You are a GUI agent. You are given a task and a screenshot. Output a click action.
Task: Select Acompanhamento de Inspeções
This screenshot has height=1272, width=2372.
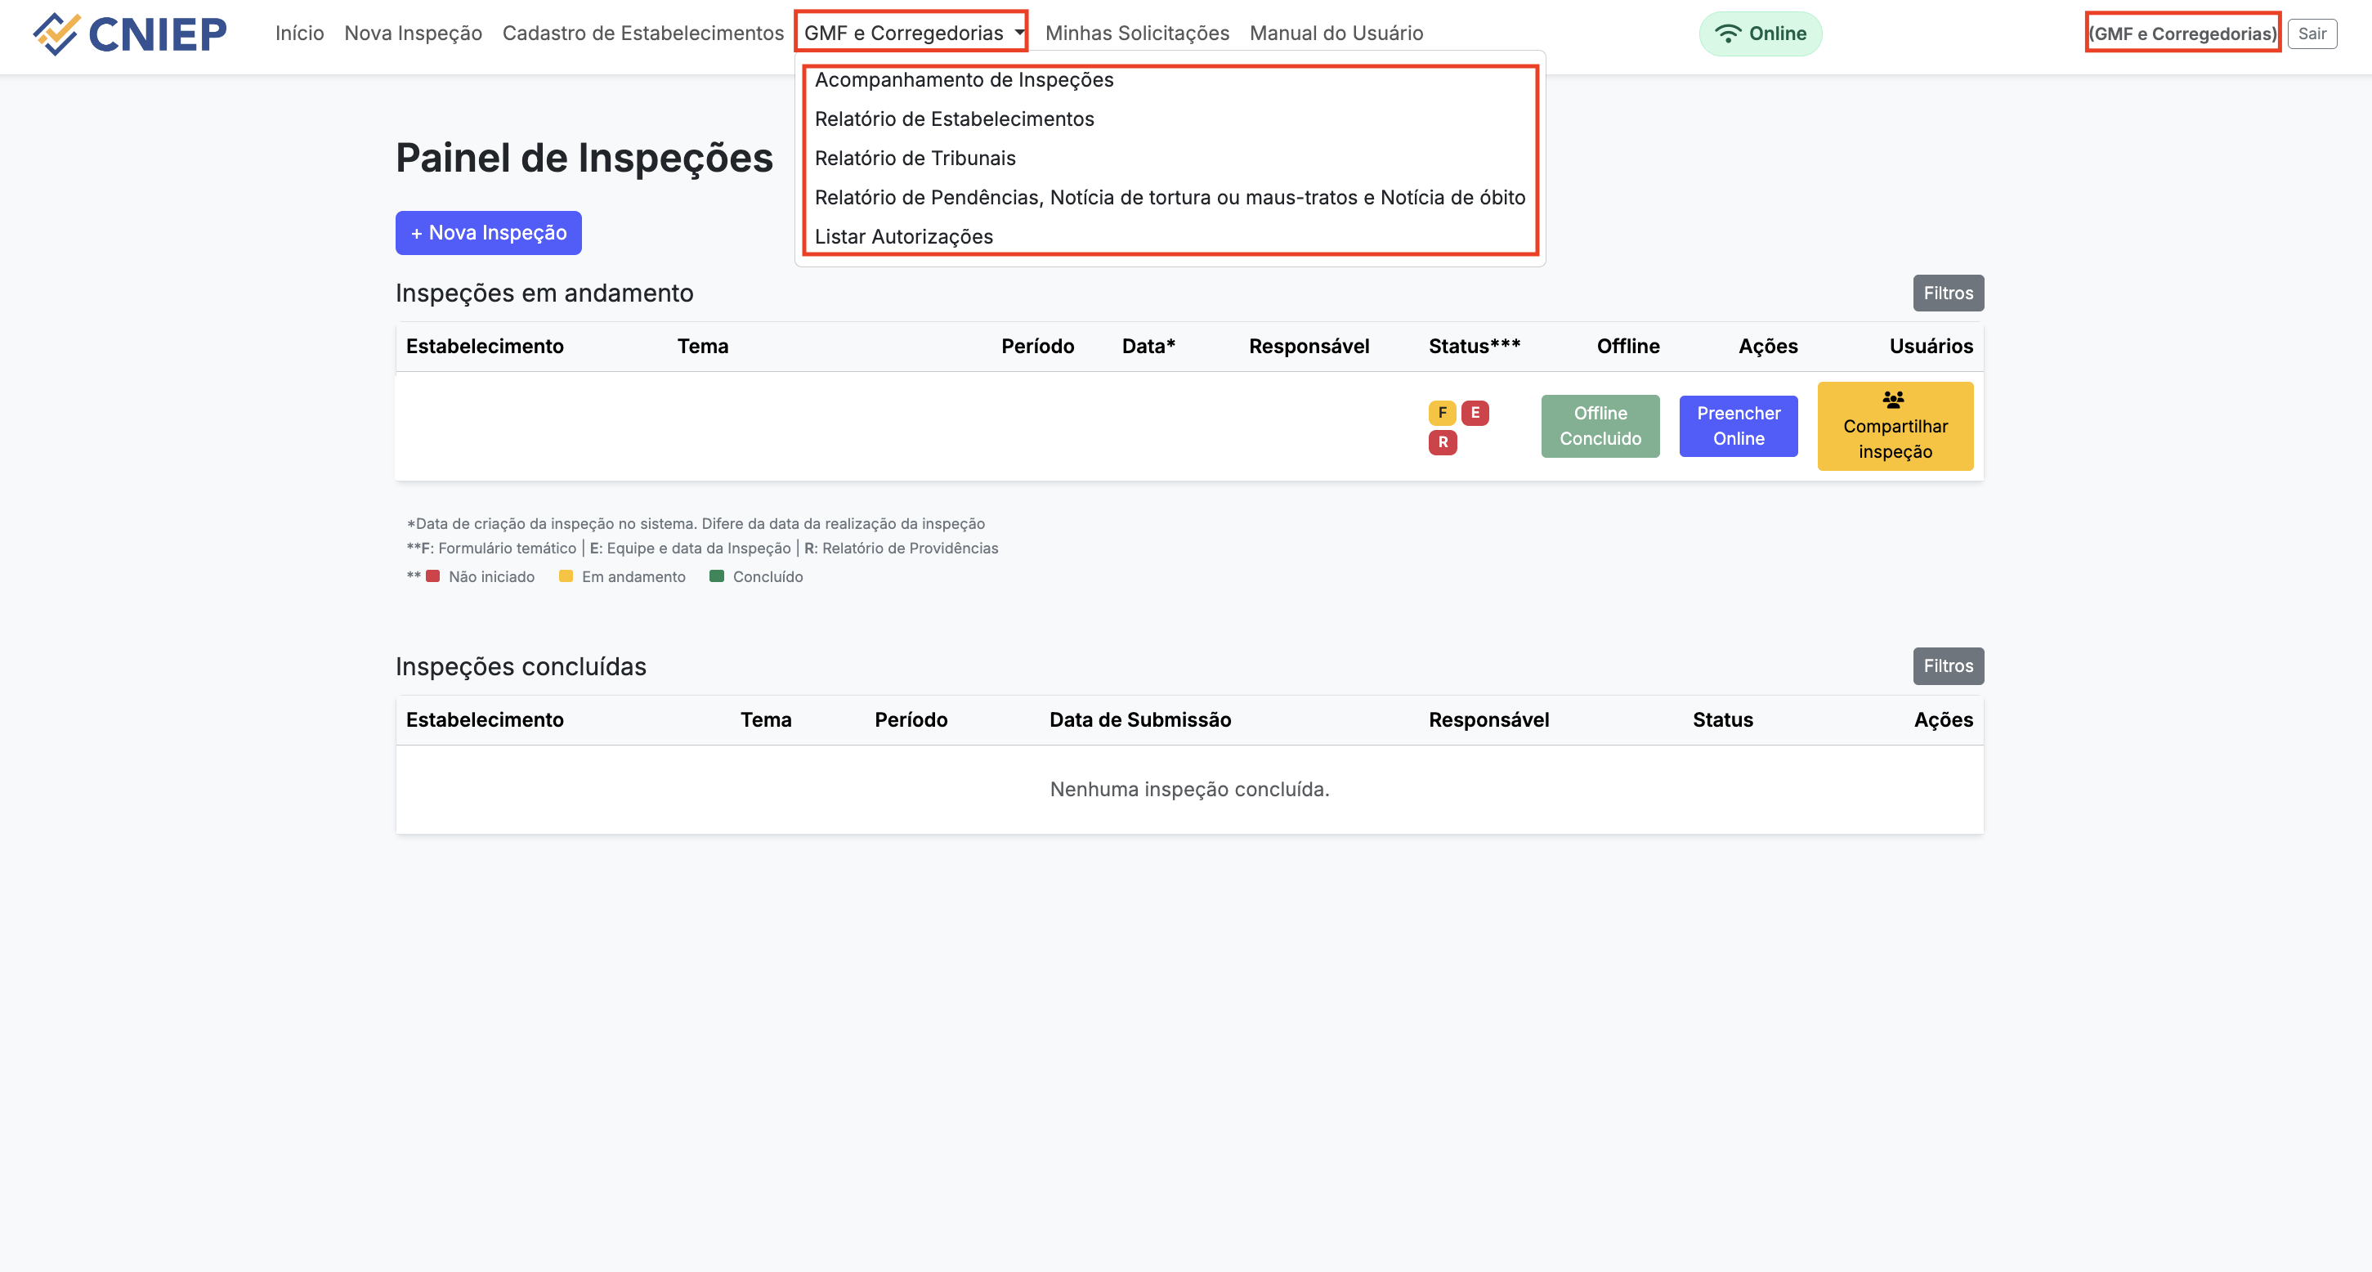click(964, 80)
